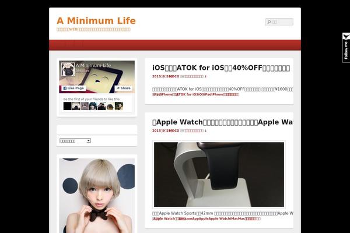The width and height of the screenshot is (350, 233).
Task: Click the date link under ATOK post
Action: (x=161, y=76)
